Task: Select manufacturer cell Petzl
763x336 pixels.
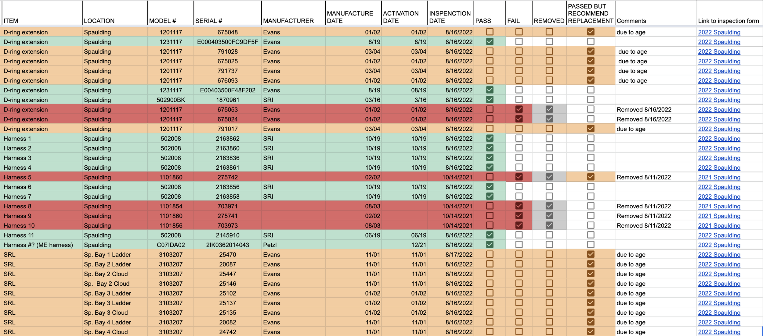Action: point(293,245)
